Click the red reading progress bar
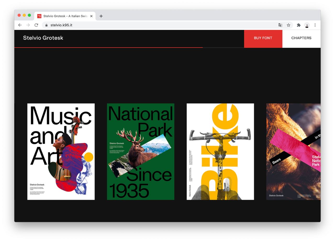The image size is (335, 241). (109, 47)
